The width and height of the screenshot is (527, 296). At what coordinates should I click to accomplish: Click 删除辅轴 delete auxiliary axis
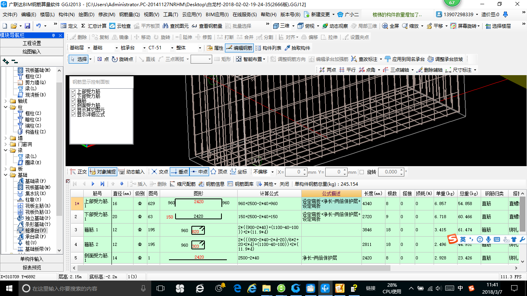point(429,70)
